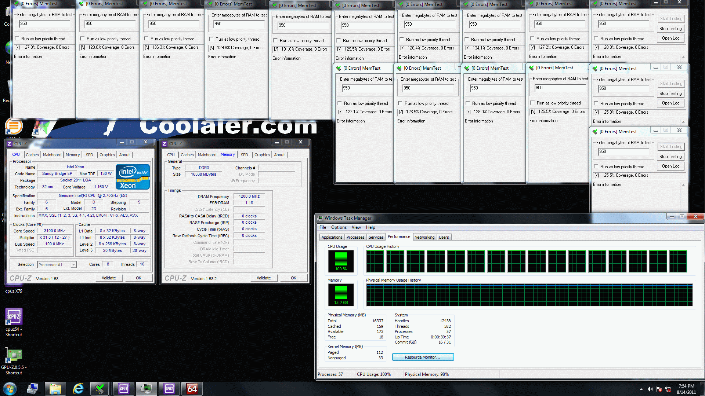Select the GPU-Z.0.5.5 Shortcut desktop icon
Image resolution: width=705 pixels, height=396 pixels.
14,361
